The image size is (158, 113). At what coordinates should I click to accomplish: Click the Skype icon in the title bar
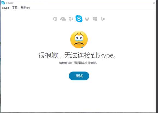[x=3, y=3]
